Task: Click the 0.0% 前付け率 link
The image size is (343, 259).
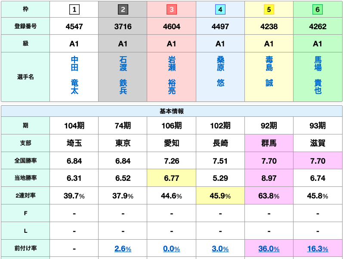Action: pyautogui.click(x=171, y=249)
